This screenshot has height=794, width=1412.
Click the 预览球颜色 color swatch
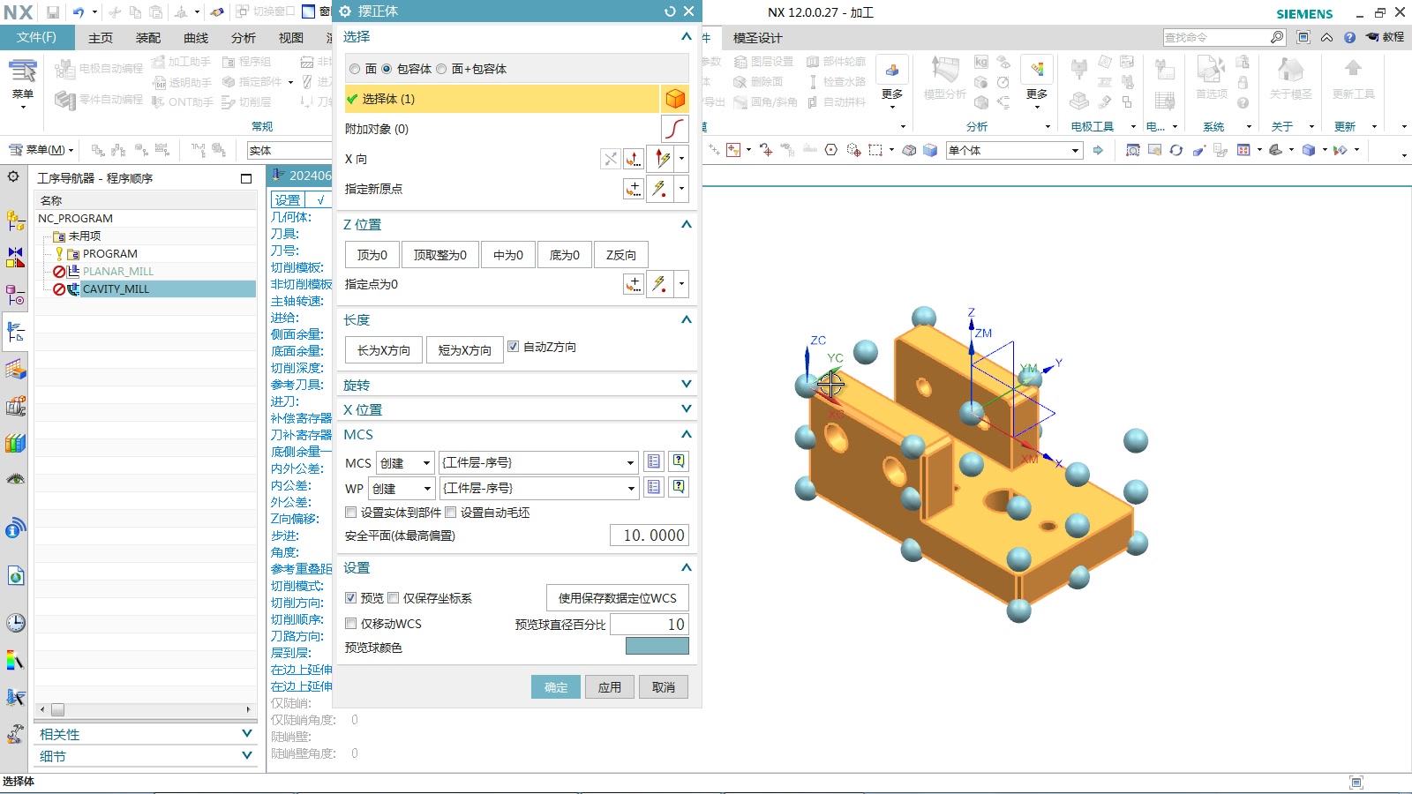(657, 647)
